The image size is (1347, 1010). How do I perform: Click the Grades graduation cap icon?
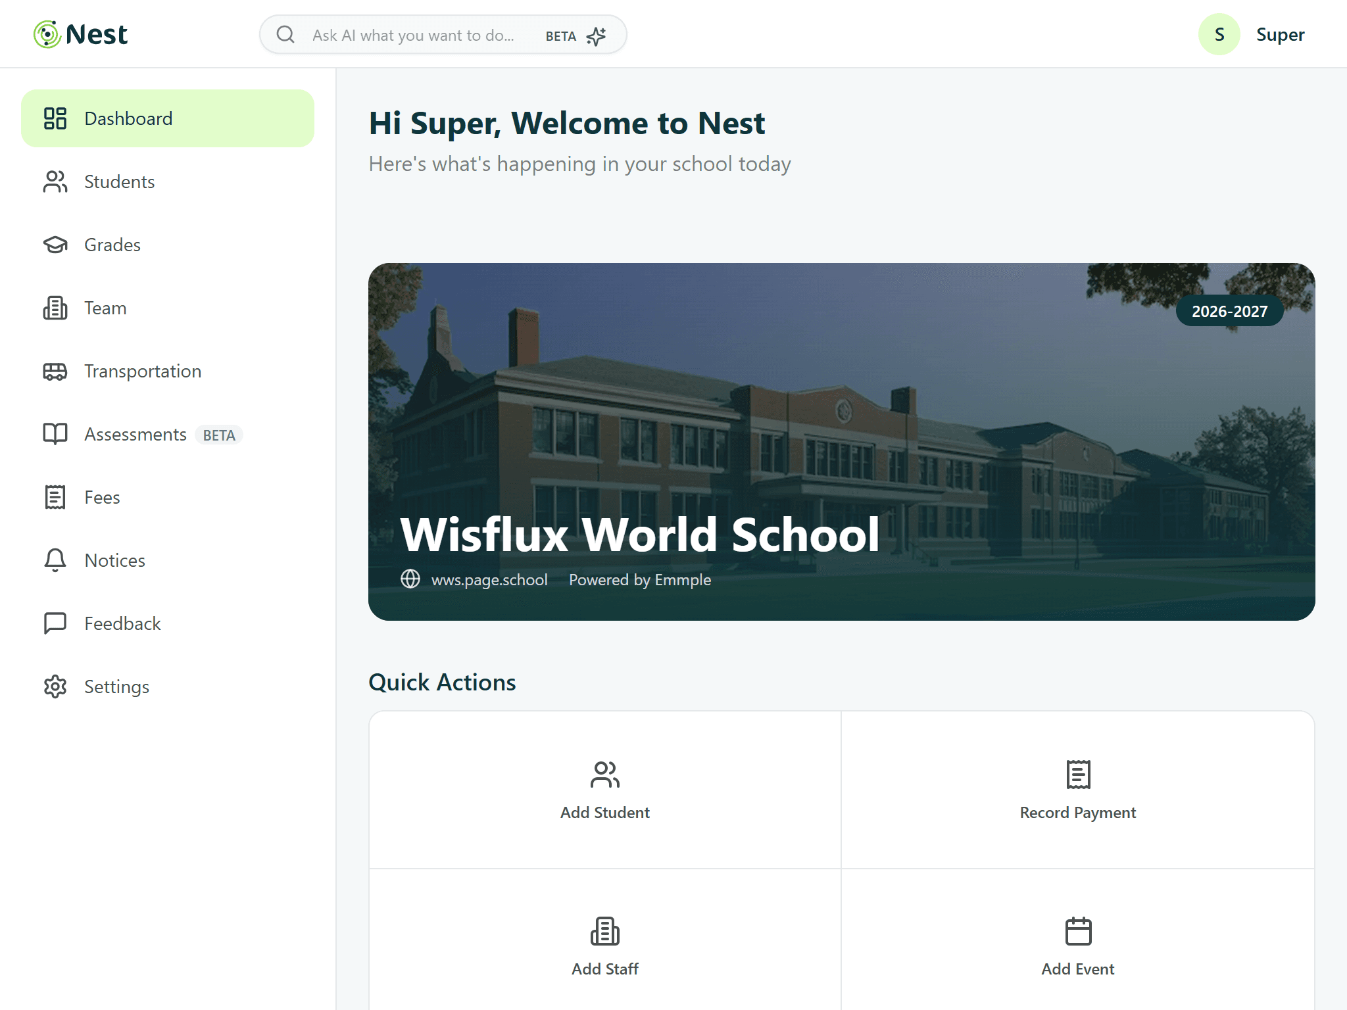tap(55, 245)
